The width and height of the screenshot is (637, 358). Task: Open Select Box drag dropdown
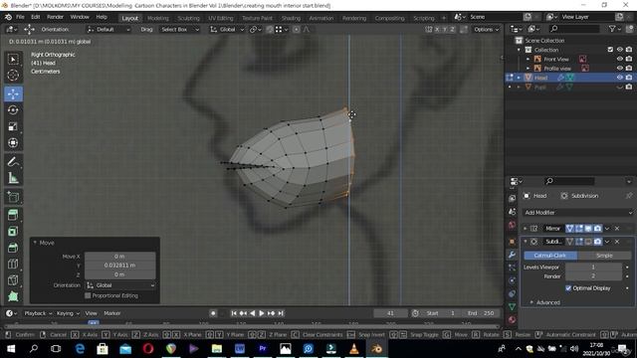pyautogui.click(x=180, y=29)
